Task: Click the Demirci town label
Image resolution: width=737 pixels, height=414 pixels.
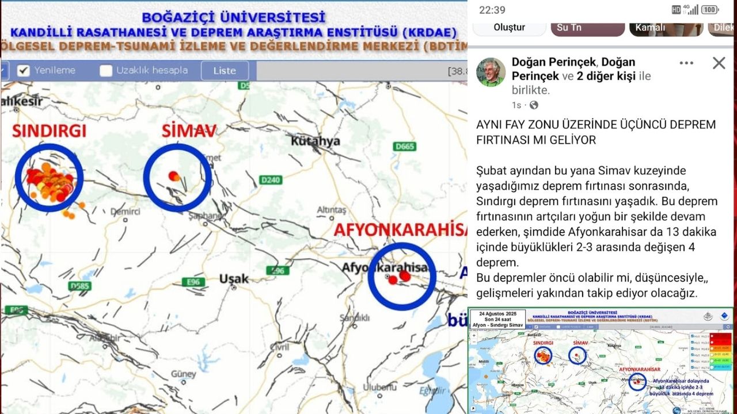Action: click(125, 212)
